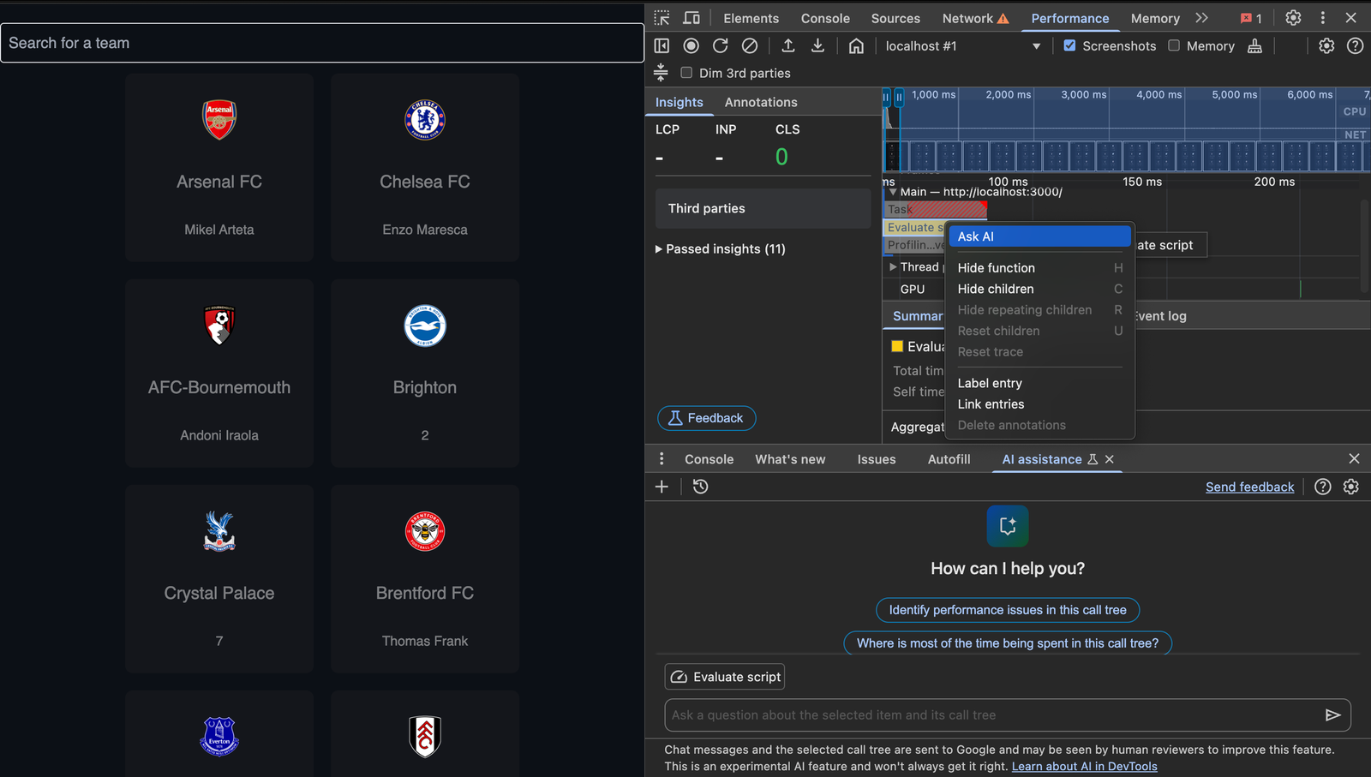Choose Link entries in context menu
1371x777 pixels.
click(x=1039, y=404)
